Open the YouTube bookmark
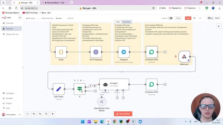This screenshot has height=125, width=223. point(30,13)
